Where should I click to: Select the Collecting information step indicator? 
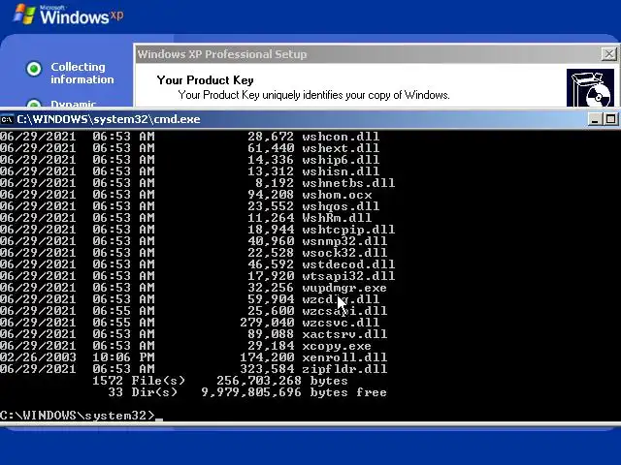(34, 69)
